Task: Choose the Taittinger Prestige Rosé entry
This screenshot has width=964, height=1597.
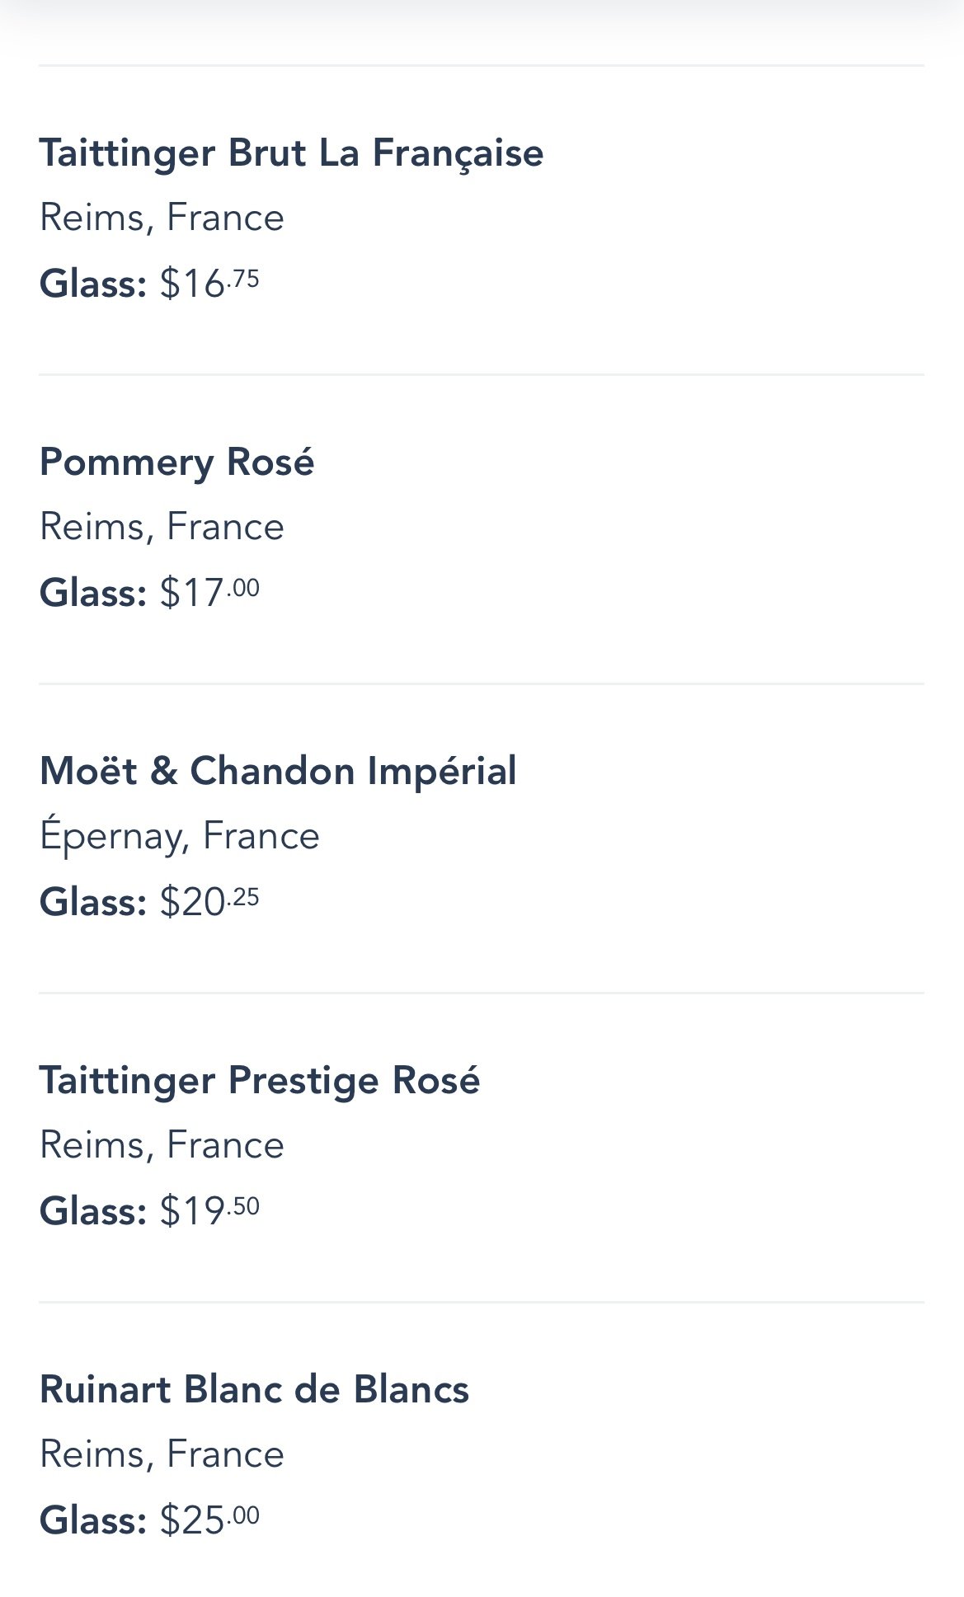Action: pyautogui.click(x=259, y=1080)
